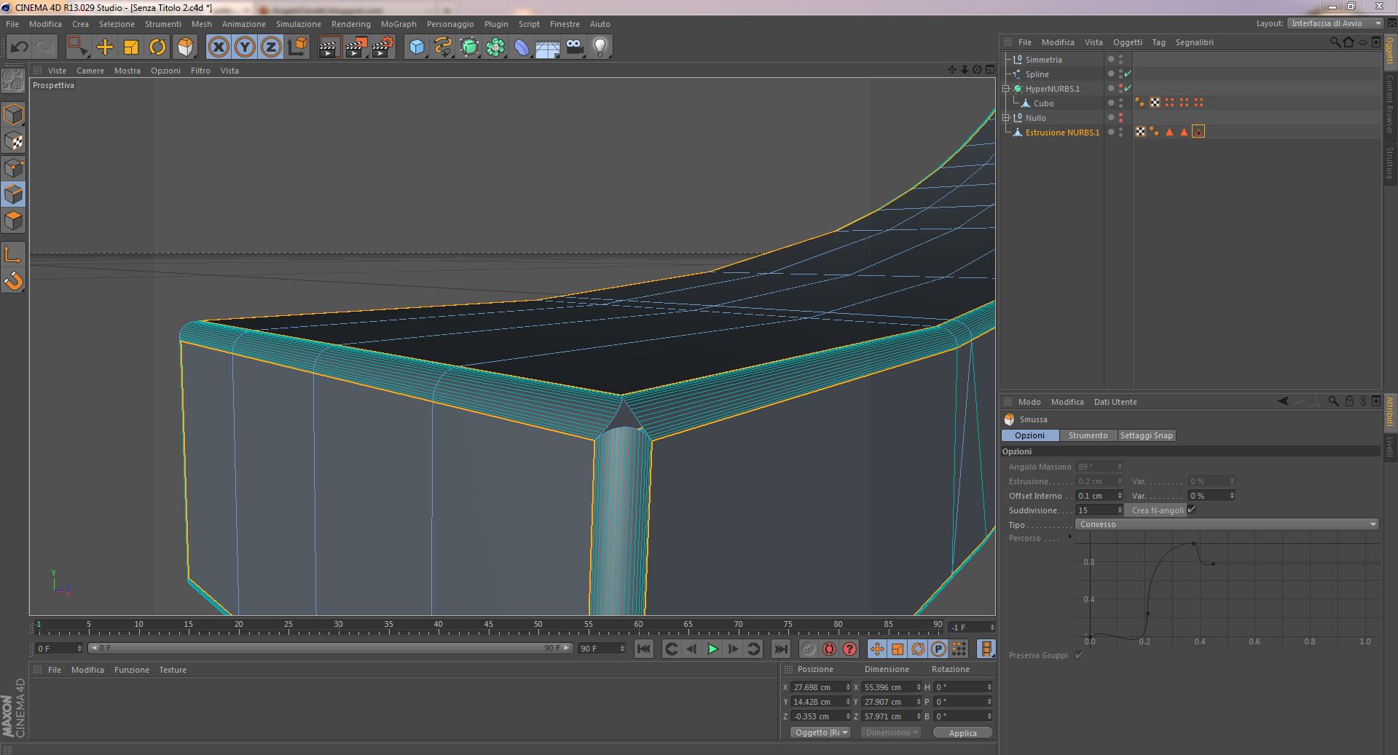
Task: Add a Camera object
Action: (575, 47)
